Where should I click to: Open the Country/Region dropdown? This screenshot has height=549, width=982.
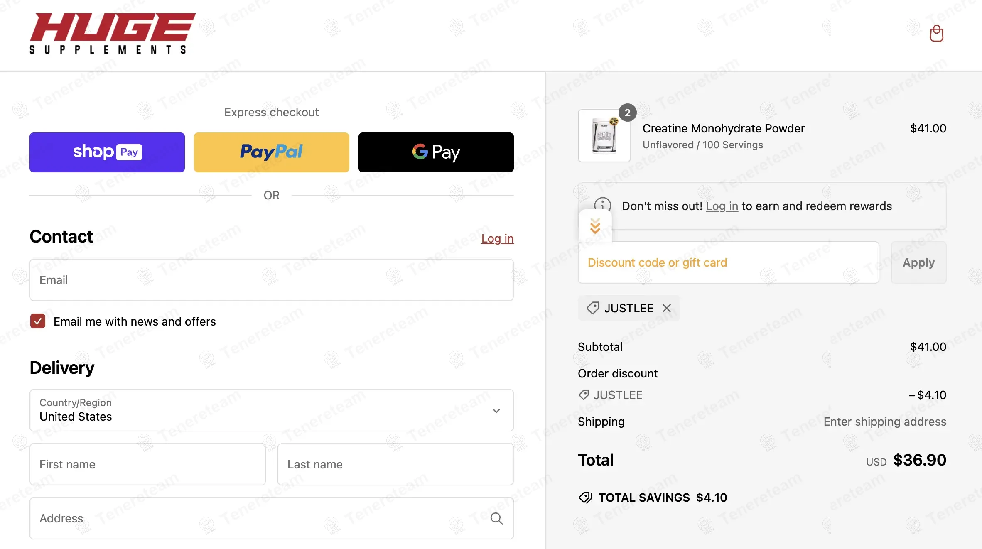click(272, 410)
